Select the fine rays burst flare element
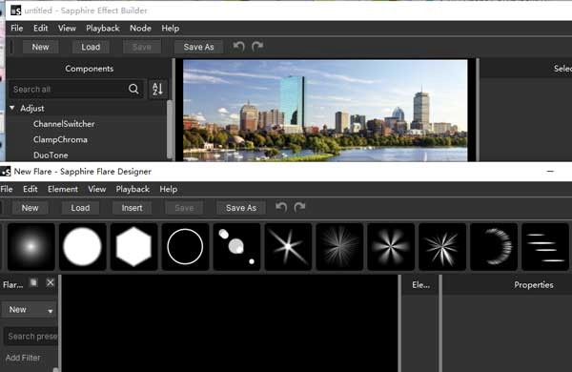The image size is (572, 372). [339, 247]
